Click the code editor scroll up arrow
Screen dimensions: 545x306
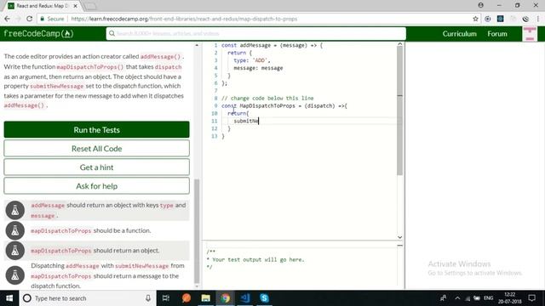(x=399, y=44)
